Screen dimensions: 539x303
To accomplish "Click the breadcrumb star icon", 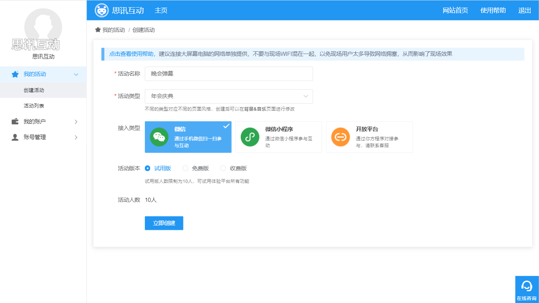I will (x=98, y=30).
